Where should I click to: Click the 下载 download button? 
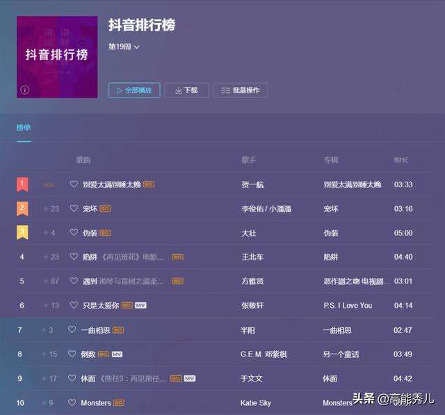(x=187, y=91)
